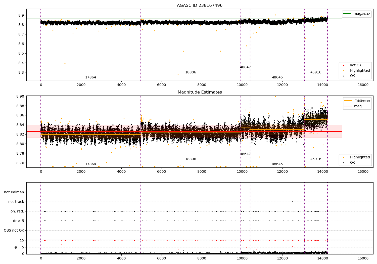Click x-tick 2000 on top plot

point(81,85)
